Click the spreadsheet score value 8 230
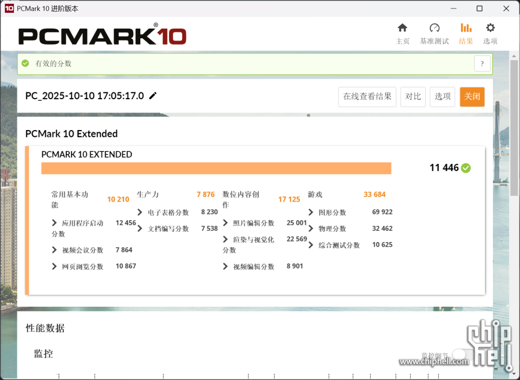This screenshot has height=380, width=520. click(210, 212)
